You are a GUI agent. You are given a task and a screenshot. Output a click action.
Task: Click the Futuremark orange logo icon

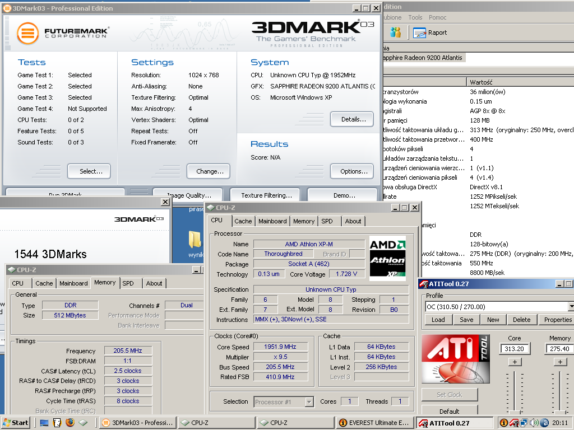[28, 33]
